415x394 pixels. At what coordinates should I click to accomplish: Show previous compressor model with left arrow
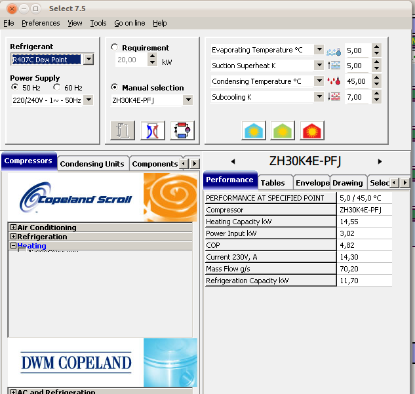coord(232,161)
